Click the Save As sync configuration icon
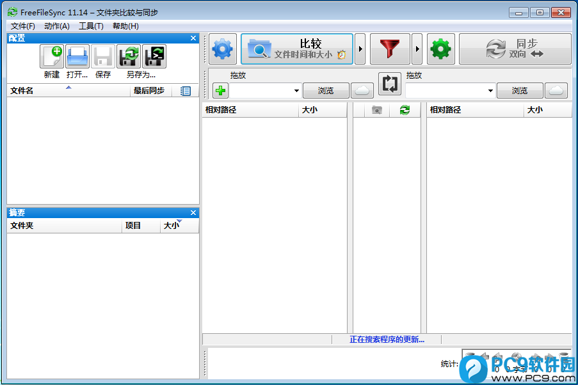 tap(129, 56)
